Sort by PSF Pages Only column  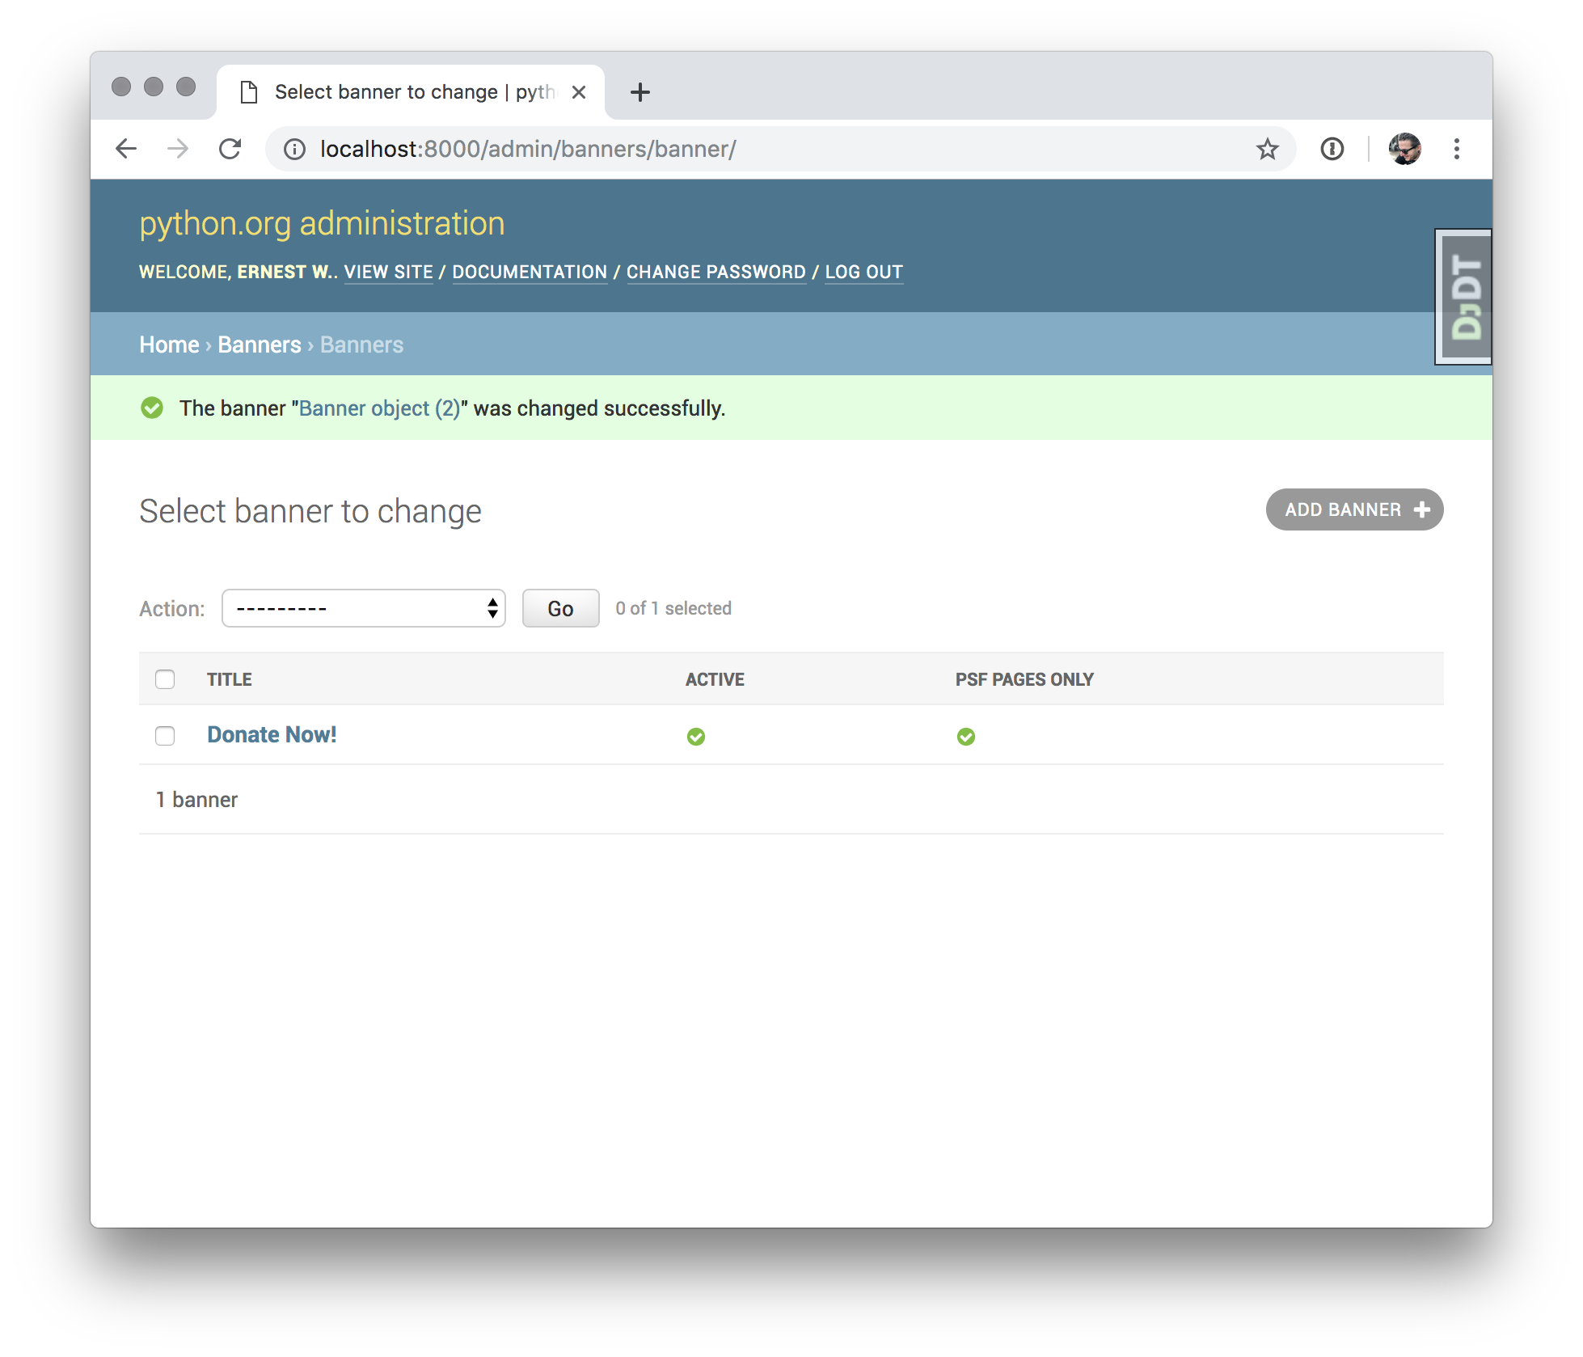1024,679
